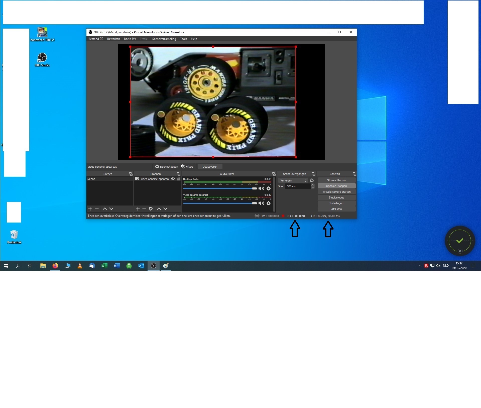Move the selected source up
The image size is (481, 408).
(159, 209)
